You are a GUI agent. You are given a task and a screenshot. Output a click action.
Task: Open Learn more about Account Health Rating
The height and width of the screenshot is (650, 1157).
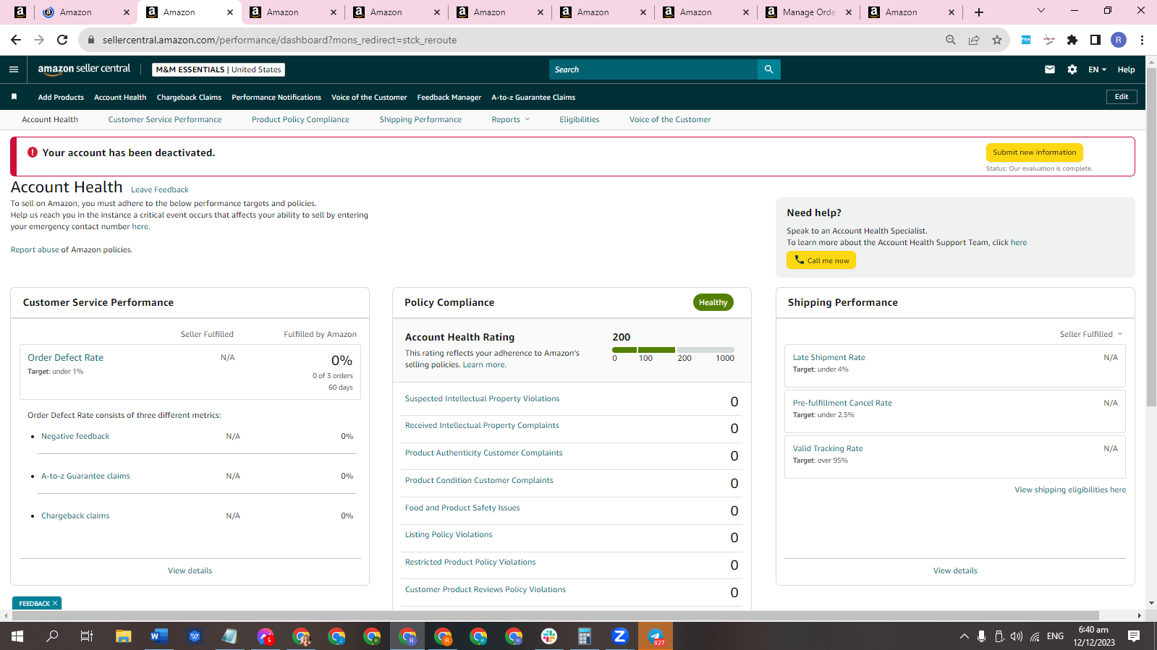tap(484, 364)
